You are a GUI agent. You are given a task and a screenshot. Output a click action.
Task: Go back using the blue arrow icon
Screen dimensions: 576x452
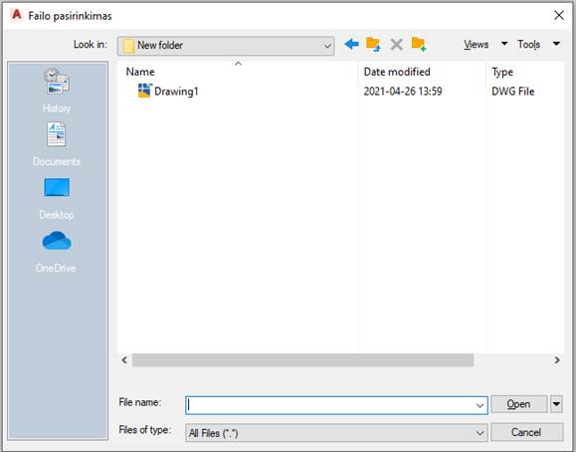pos(351,44)
